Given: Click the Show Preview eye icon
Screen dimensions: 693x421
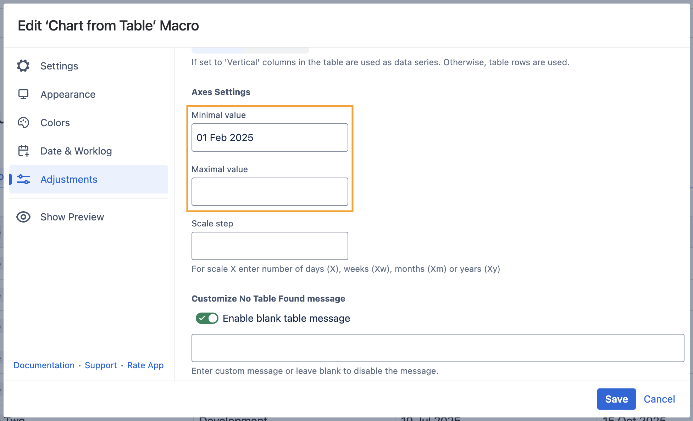Looking at the screenshot, I should (23, 217).
